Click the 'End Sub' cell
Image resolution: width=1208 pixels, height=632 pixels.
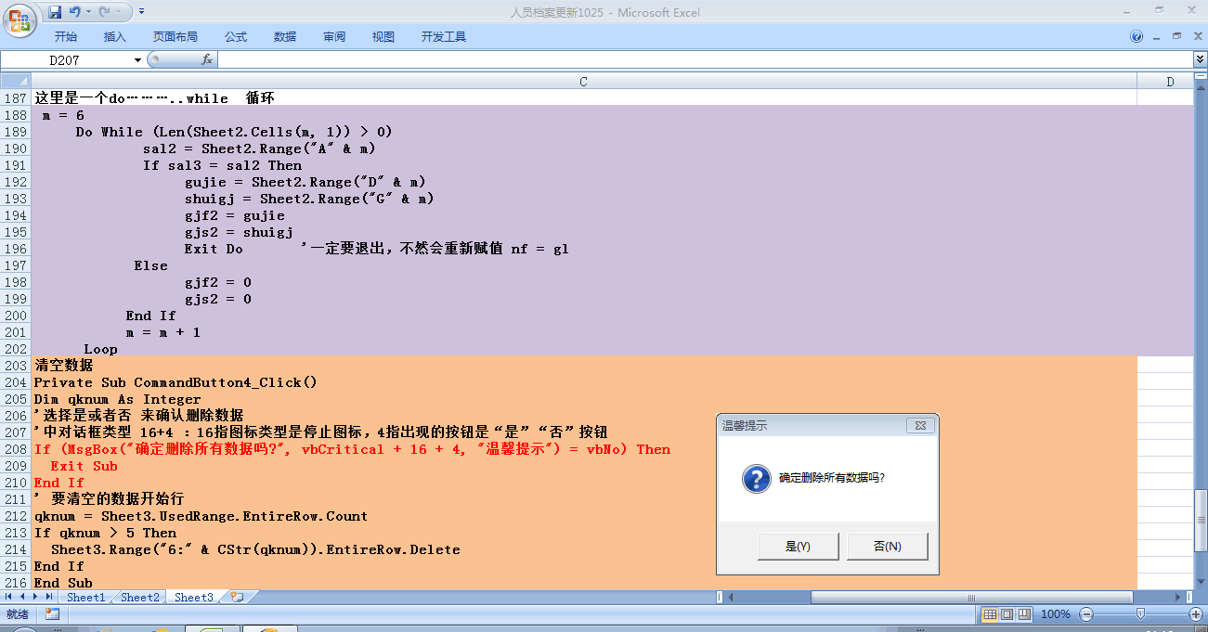(x=584, y=583)
